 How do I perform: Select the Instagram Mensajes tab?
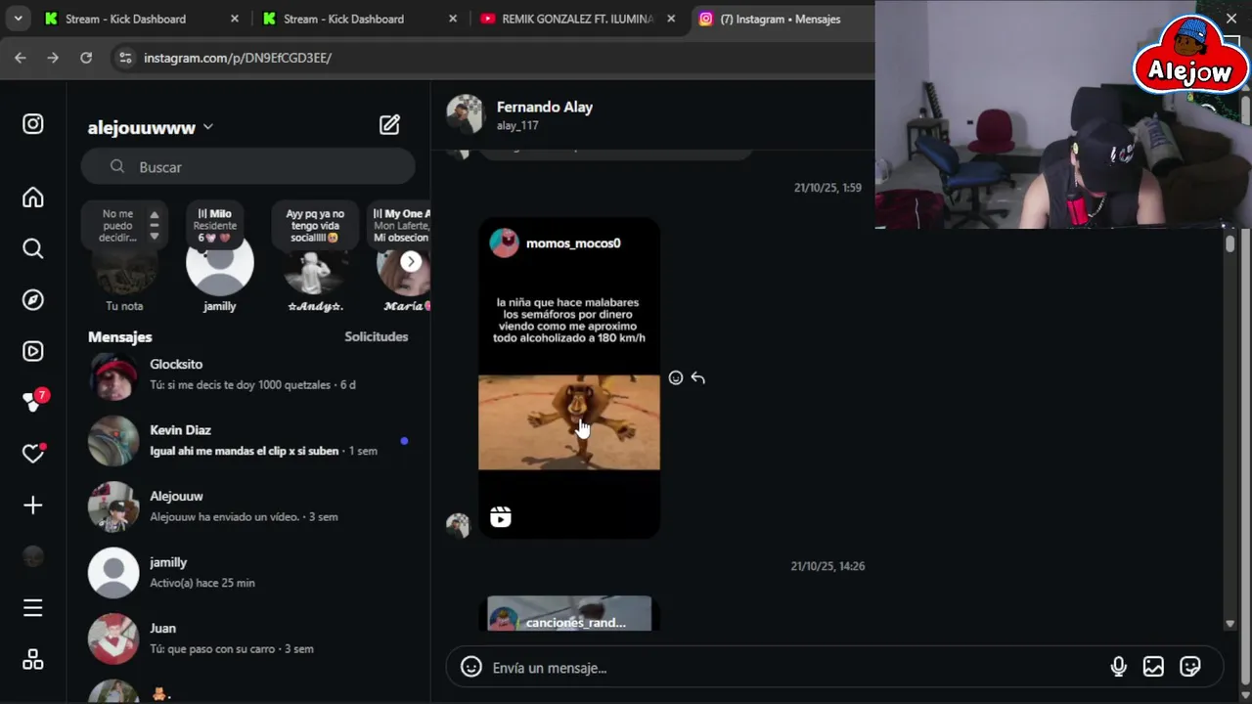click(x=781, y=19)
